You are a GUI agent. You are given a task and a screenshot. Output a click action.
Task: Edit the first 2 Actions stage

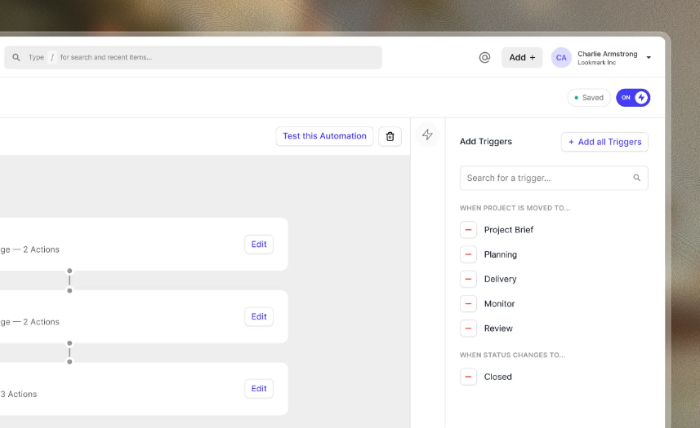259,245
